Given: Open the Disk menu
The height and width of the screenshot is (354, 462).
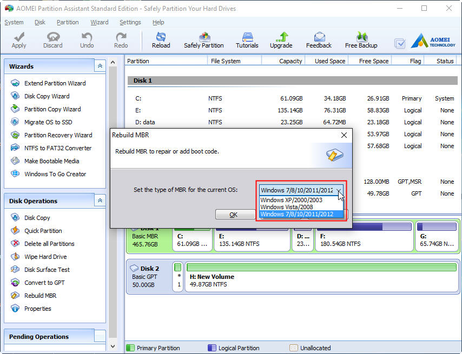Looking at the screenshot, I should (40, 22).
